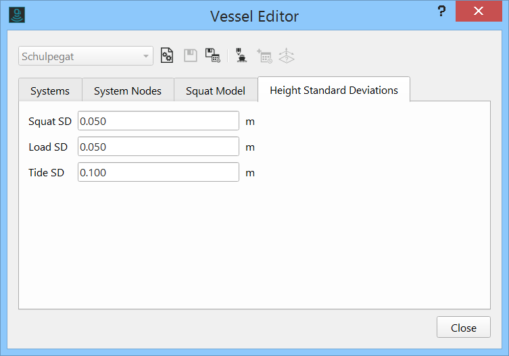Click the Tide SD label

click(47, 172)
